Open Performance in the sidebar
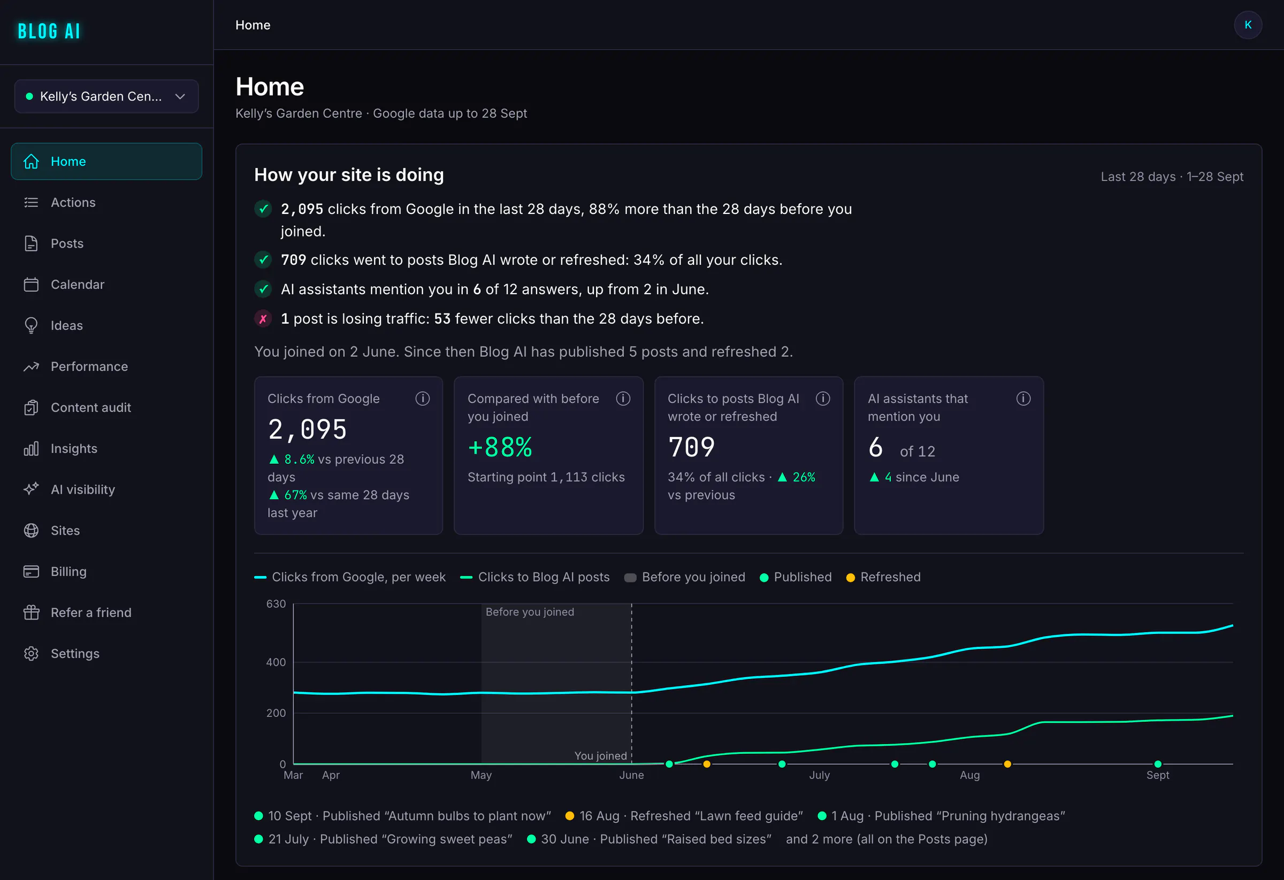 [x=106, y=366]
